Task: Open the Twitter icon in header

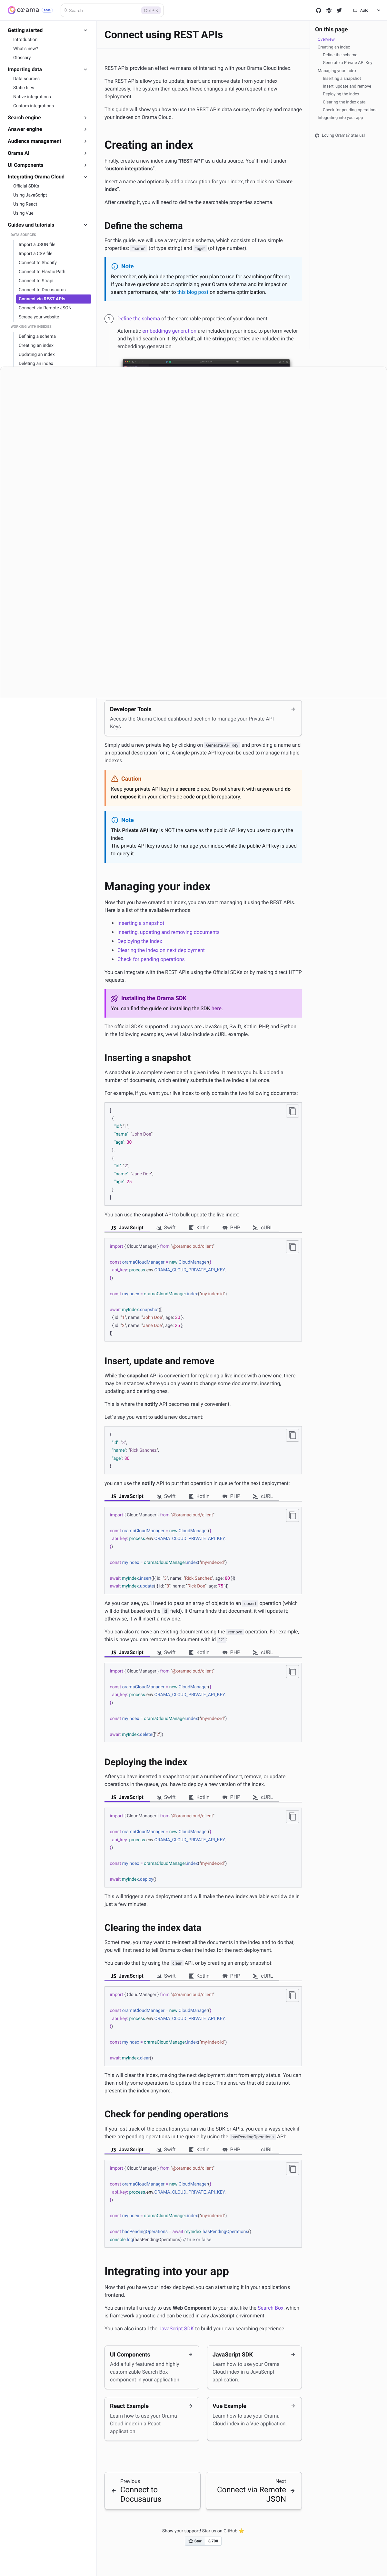Action: point(339,10)
